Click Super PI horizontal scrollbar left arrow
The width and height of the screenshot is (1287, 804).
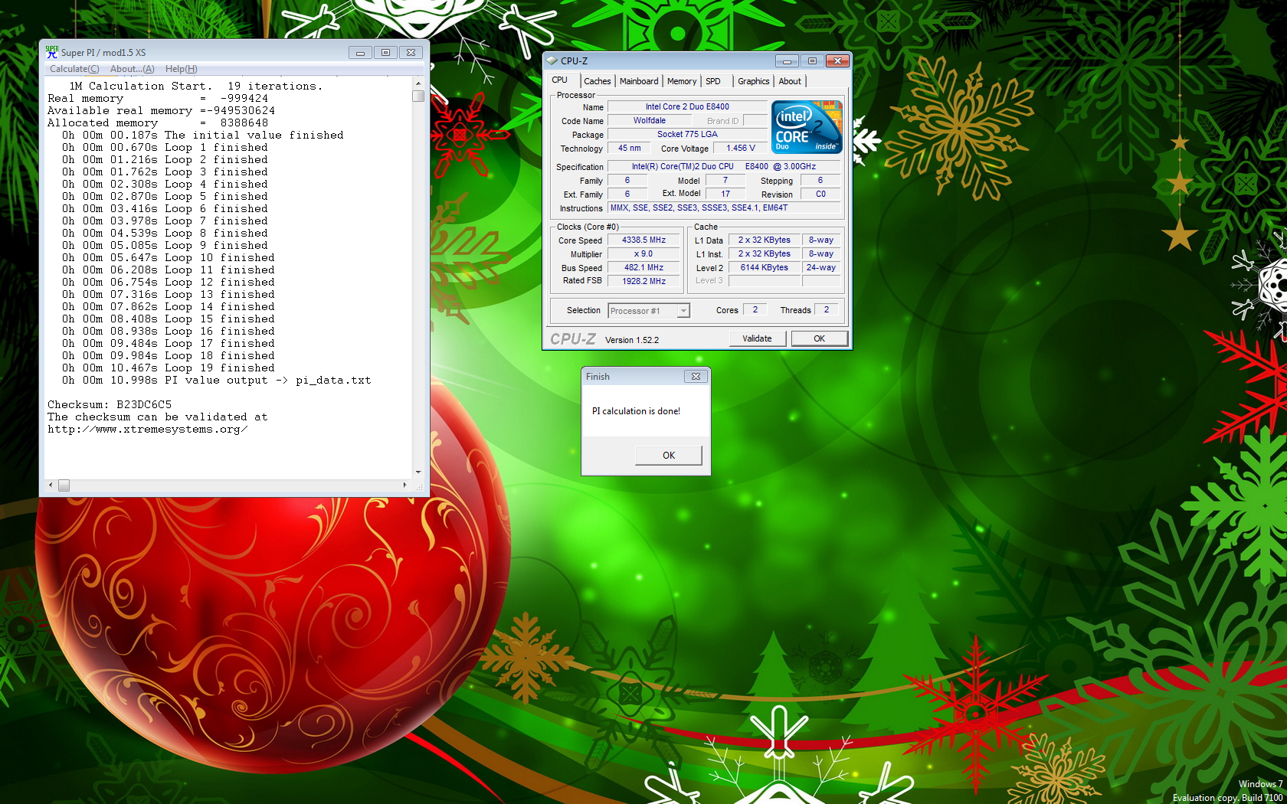click(51, 485)
